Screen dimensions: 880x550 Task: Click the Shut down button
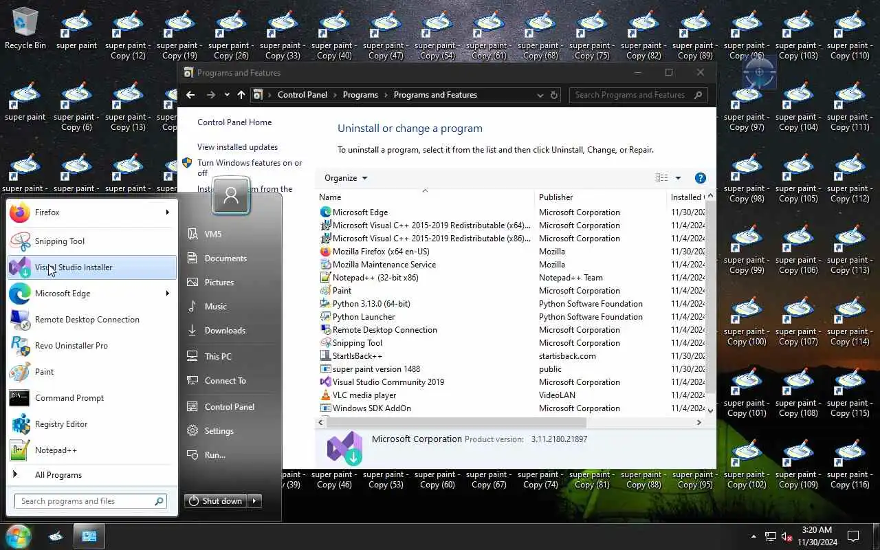(216, 501)
